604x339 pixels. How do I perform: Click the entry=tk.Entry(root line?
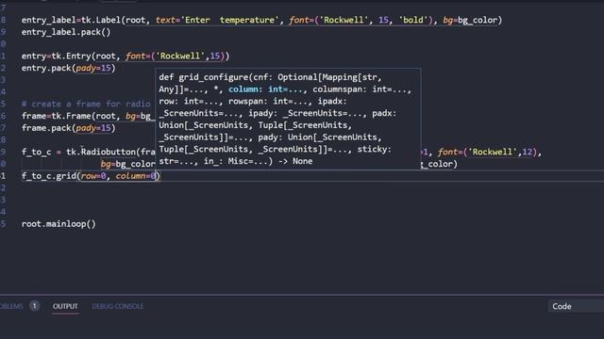[x=126, y=56]
